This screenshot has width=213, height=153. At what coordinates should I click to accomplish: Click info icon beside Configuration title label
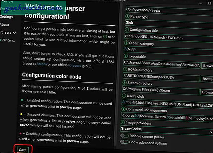[x=127, y=29]
